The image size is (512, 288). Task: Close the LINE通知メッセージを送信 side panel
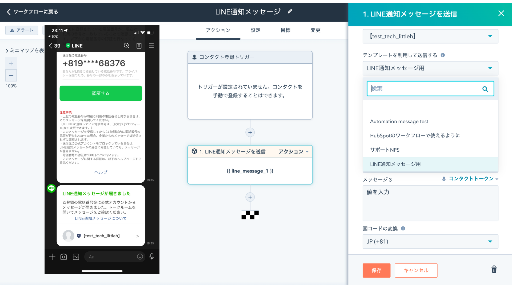501,13
